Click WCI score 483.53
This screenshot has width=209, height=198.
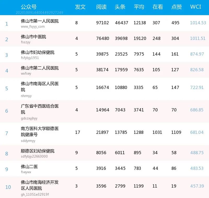pyautogui.click(x=197, y=168)
